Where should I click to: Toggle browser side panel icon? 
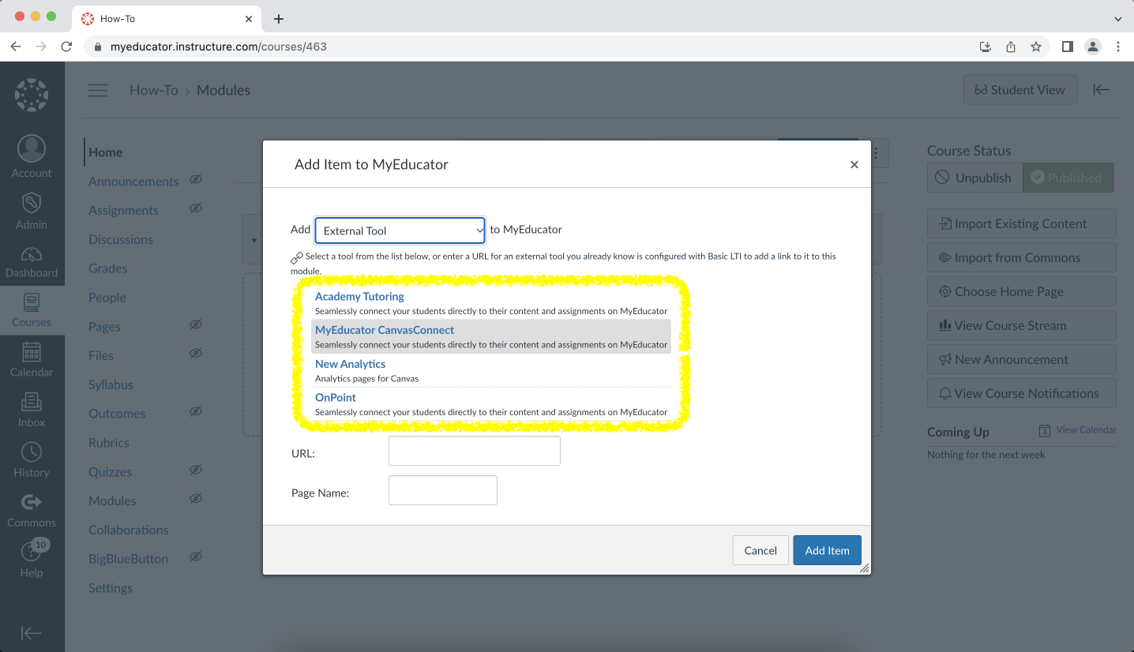tap(1068, 47)
